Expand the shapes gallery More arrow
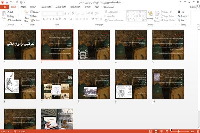 click(146, 19)
